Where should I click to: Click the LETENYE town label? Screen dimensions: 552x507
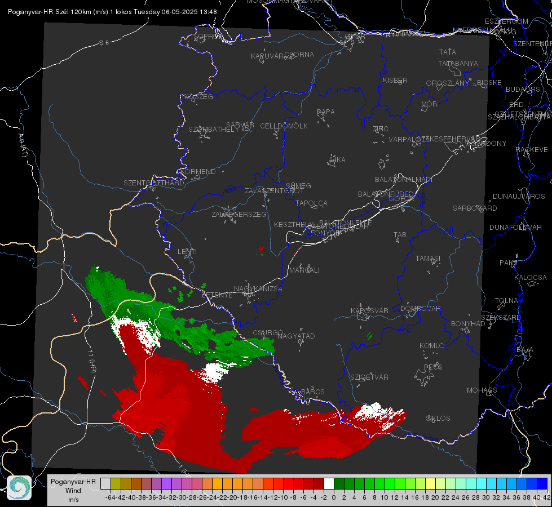[x=217, y=295]
